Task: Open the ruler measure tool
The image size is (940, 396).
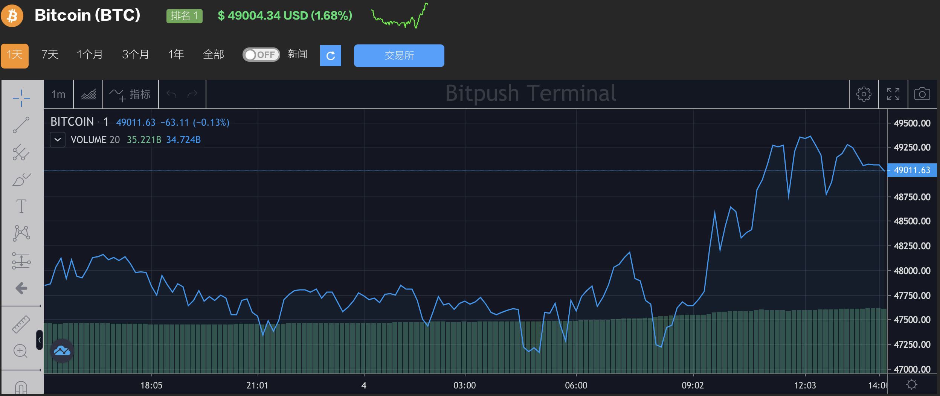Action: click(x=21, y=324)
